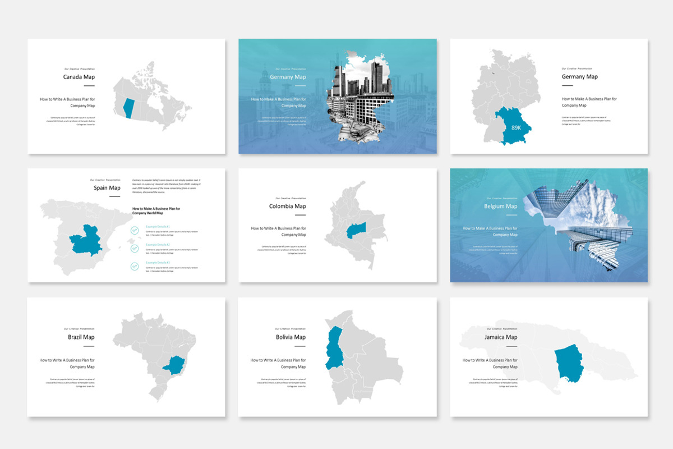Select the italic Lorem Ipsum paragraph on the Spain slide

pos(166,185)
